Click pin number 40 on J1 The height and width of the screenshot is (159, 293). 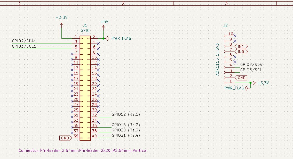94,136
